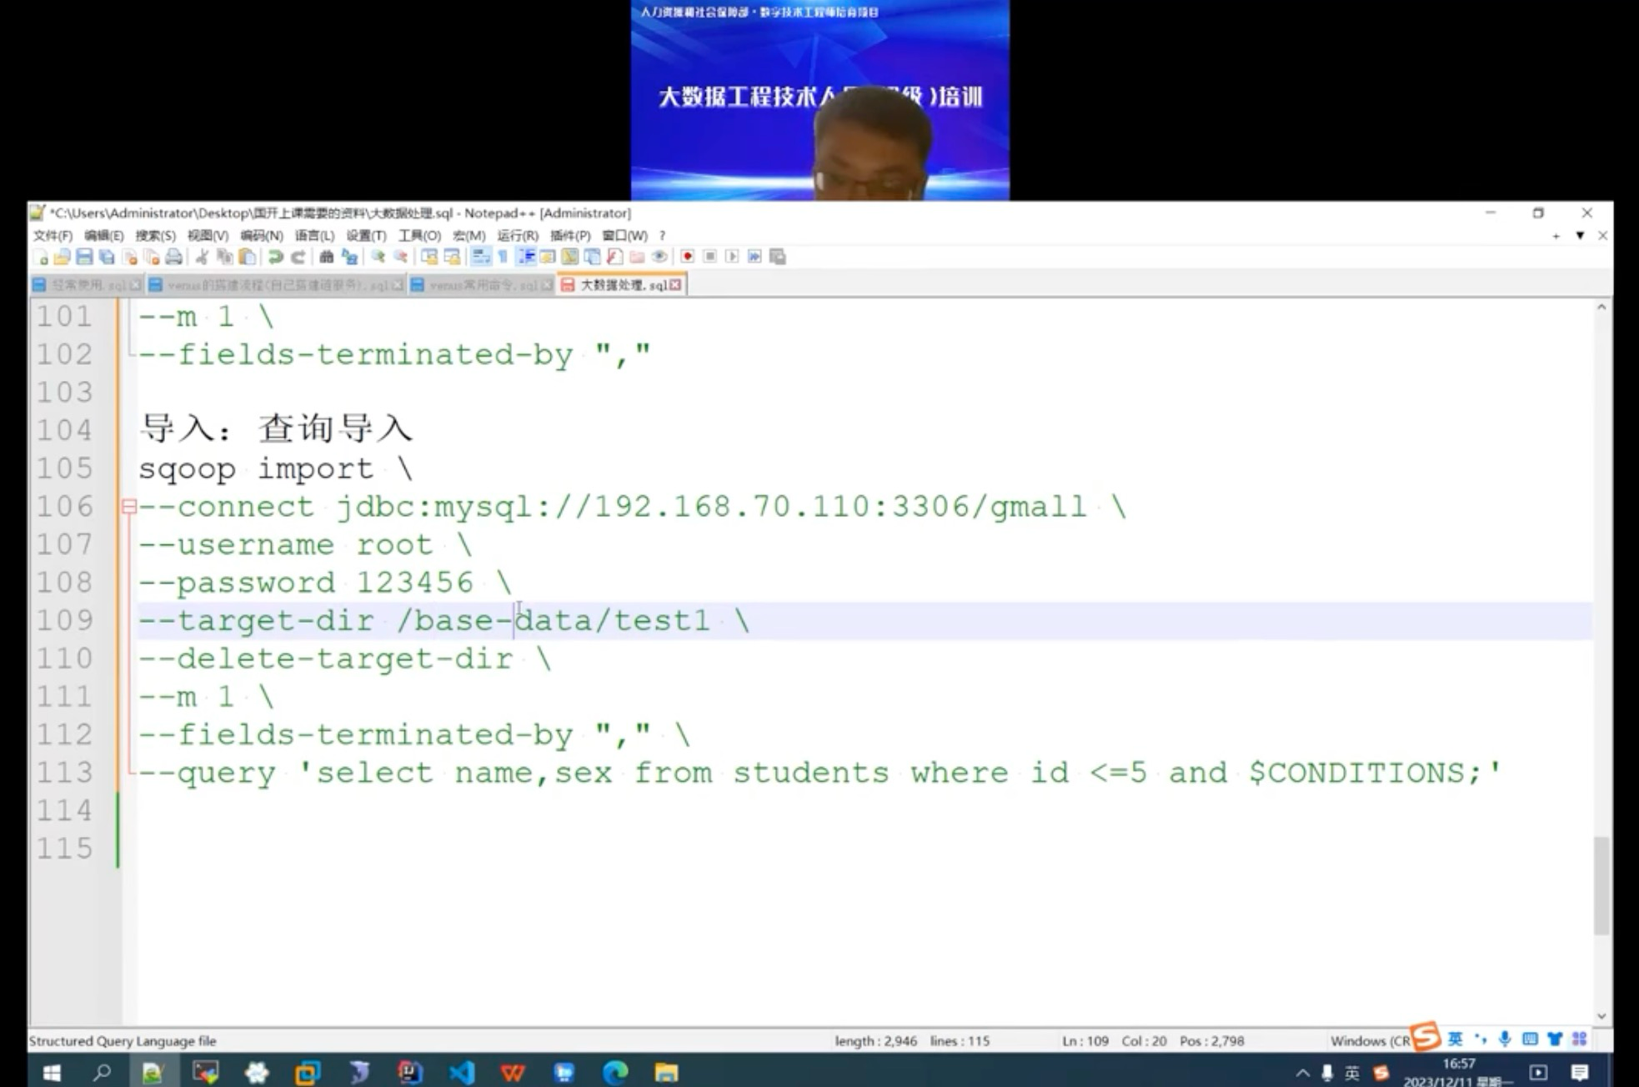1639x1087 pixels.
Task: Open the 视图(V) menu
Action: pos(208,236)
